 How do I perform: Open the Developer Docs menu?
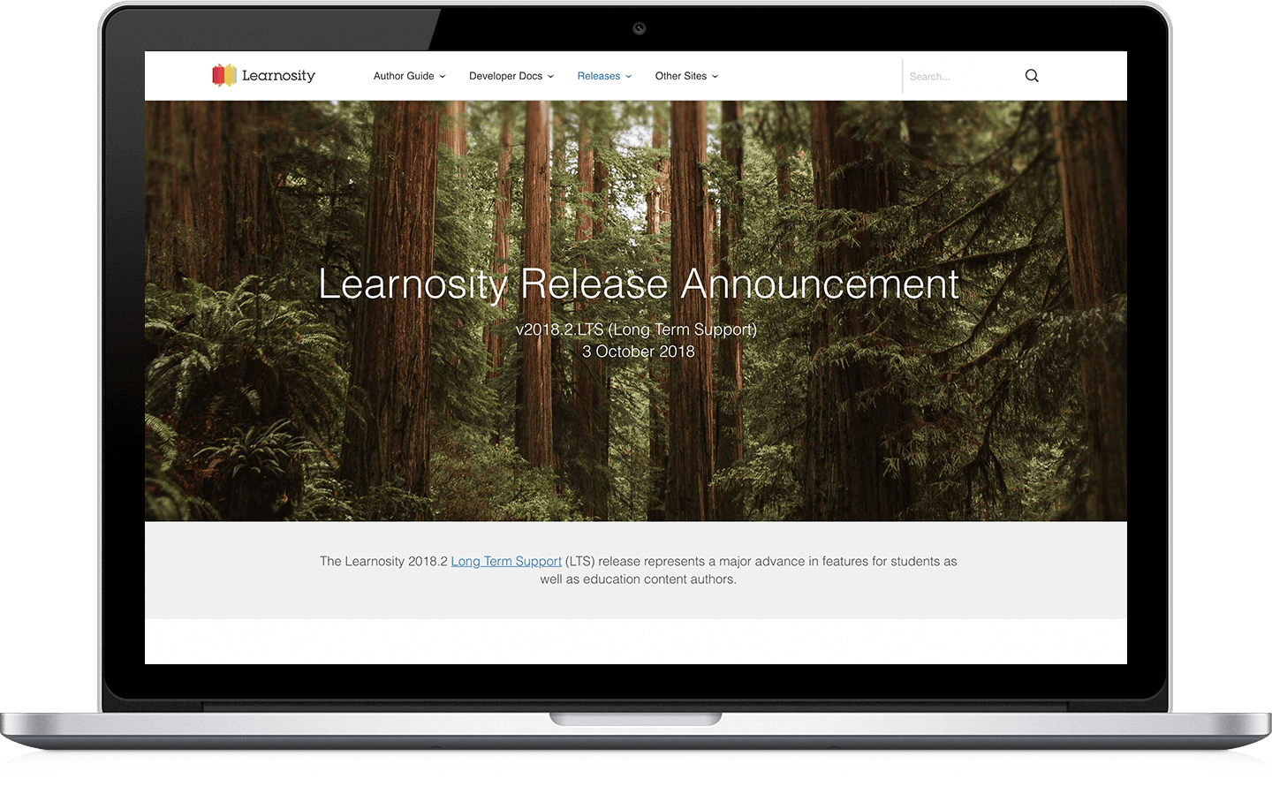tap(511, 76)
